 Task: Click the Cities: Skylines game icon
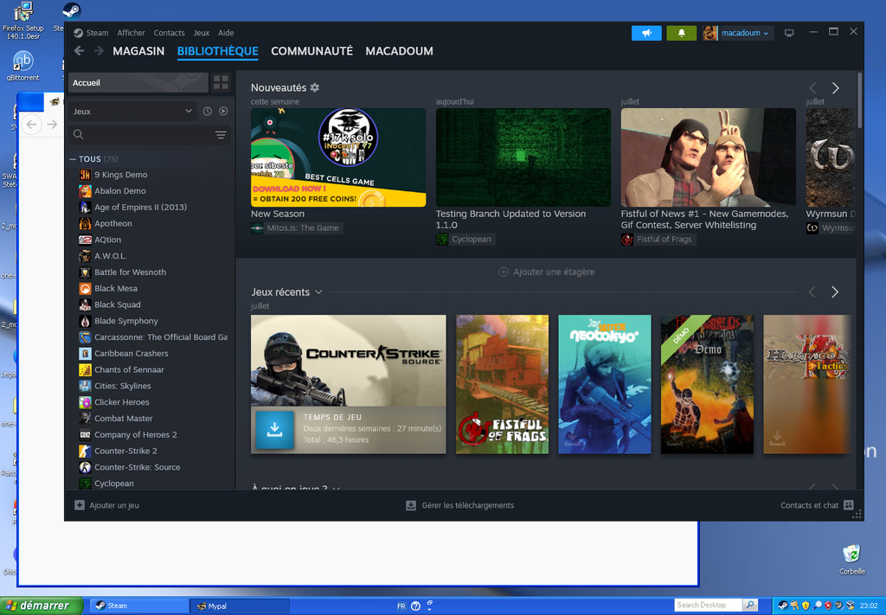pyautogui.click(x=85, y=387)
